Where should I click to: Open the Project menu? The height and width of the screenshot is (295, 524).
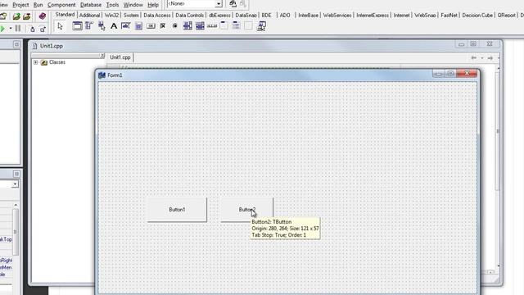(20, 5)
